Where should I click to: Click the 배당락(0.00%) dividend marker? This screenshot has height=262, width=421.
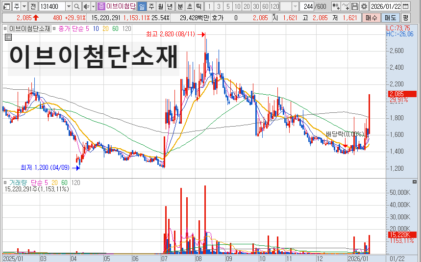pyautogui.click(x=345, y=134)
